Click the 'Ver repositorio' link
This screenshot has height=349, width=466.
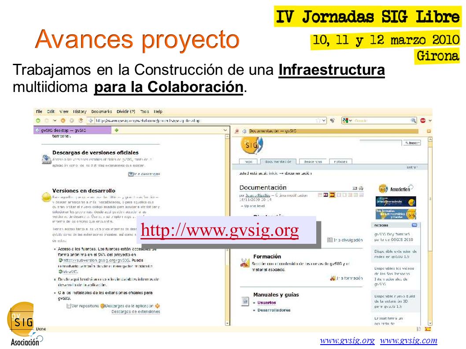[x=83, y=306]
